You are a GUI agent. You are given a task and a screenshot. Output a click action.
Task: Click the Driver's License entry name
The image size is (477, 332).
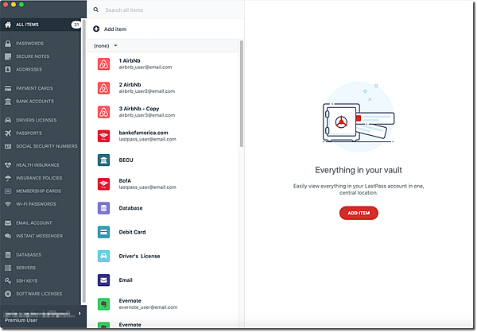coord(139,257)
